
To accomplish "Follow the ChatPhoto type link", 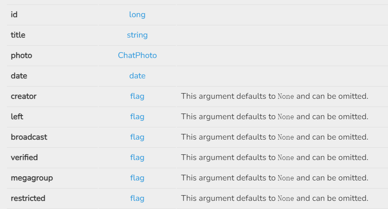I will click(x=137, y=56).
